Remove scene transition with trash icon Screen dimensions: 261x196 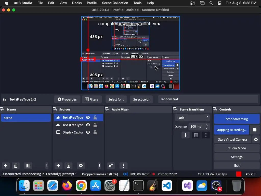196,135
